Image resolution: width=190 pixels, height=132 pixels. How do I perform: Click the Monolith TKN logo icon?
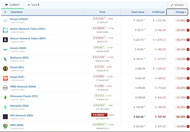pyautogui.click(x=5, y=107)
